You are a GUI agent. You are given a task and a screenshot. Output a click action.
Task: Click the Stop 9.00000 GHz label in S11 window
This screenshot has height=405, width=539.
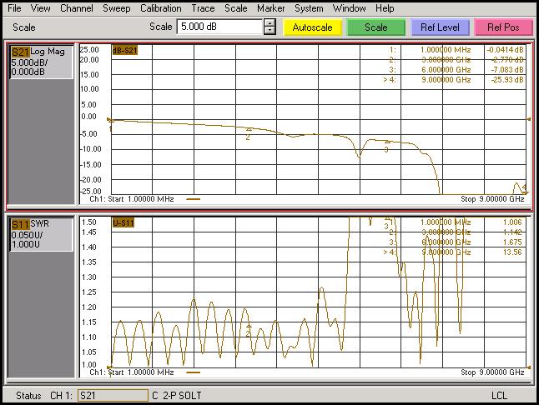(492, 372)
